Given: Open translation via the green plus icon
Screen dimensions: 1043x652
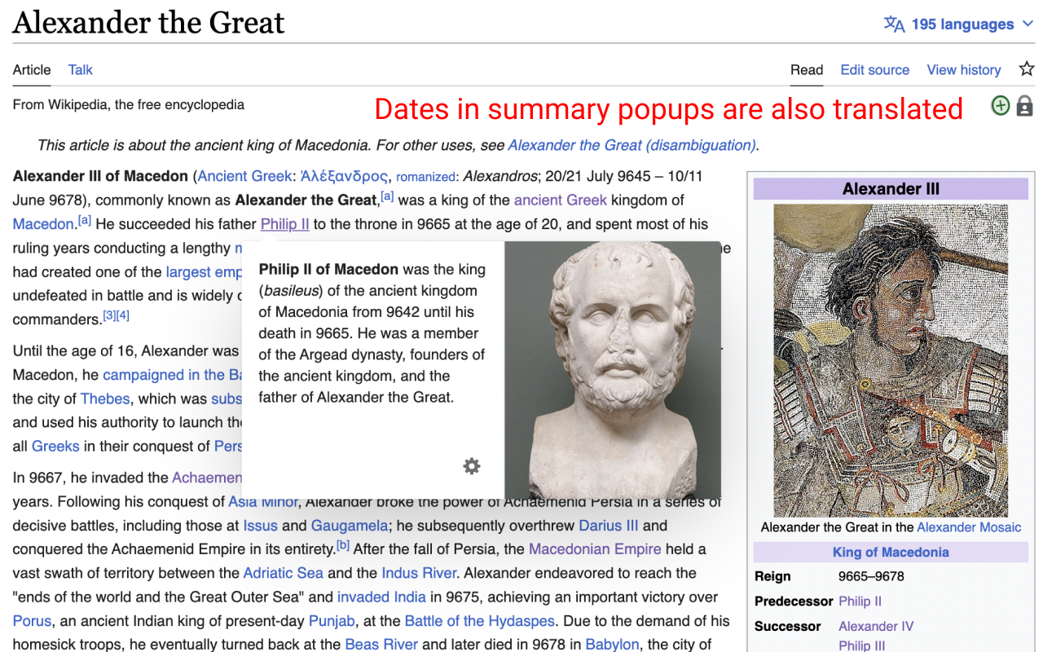Looking at the screenshot, I should 1000,105.
